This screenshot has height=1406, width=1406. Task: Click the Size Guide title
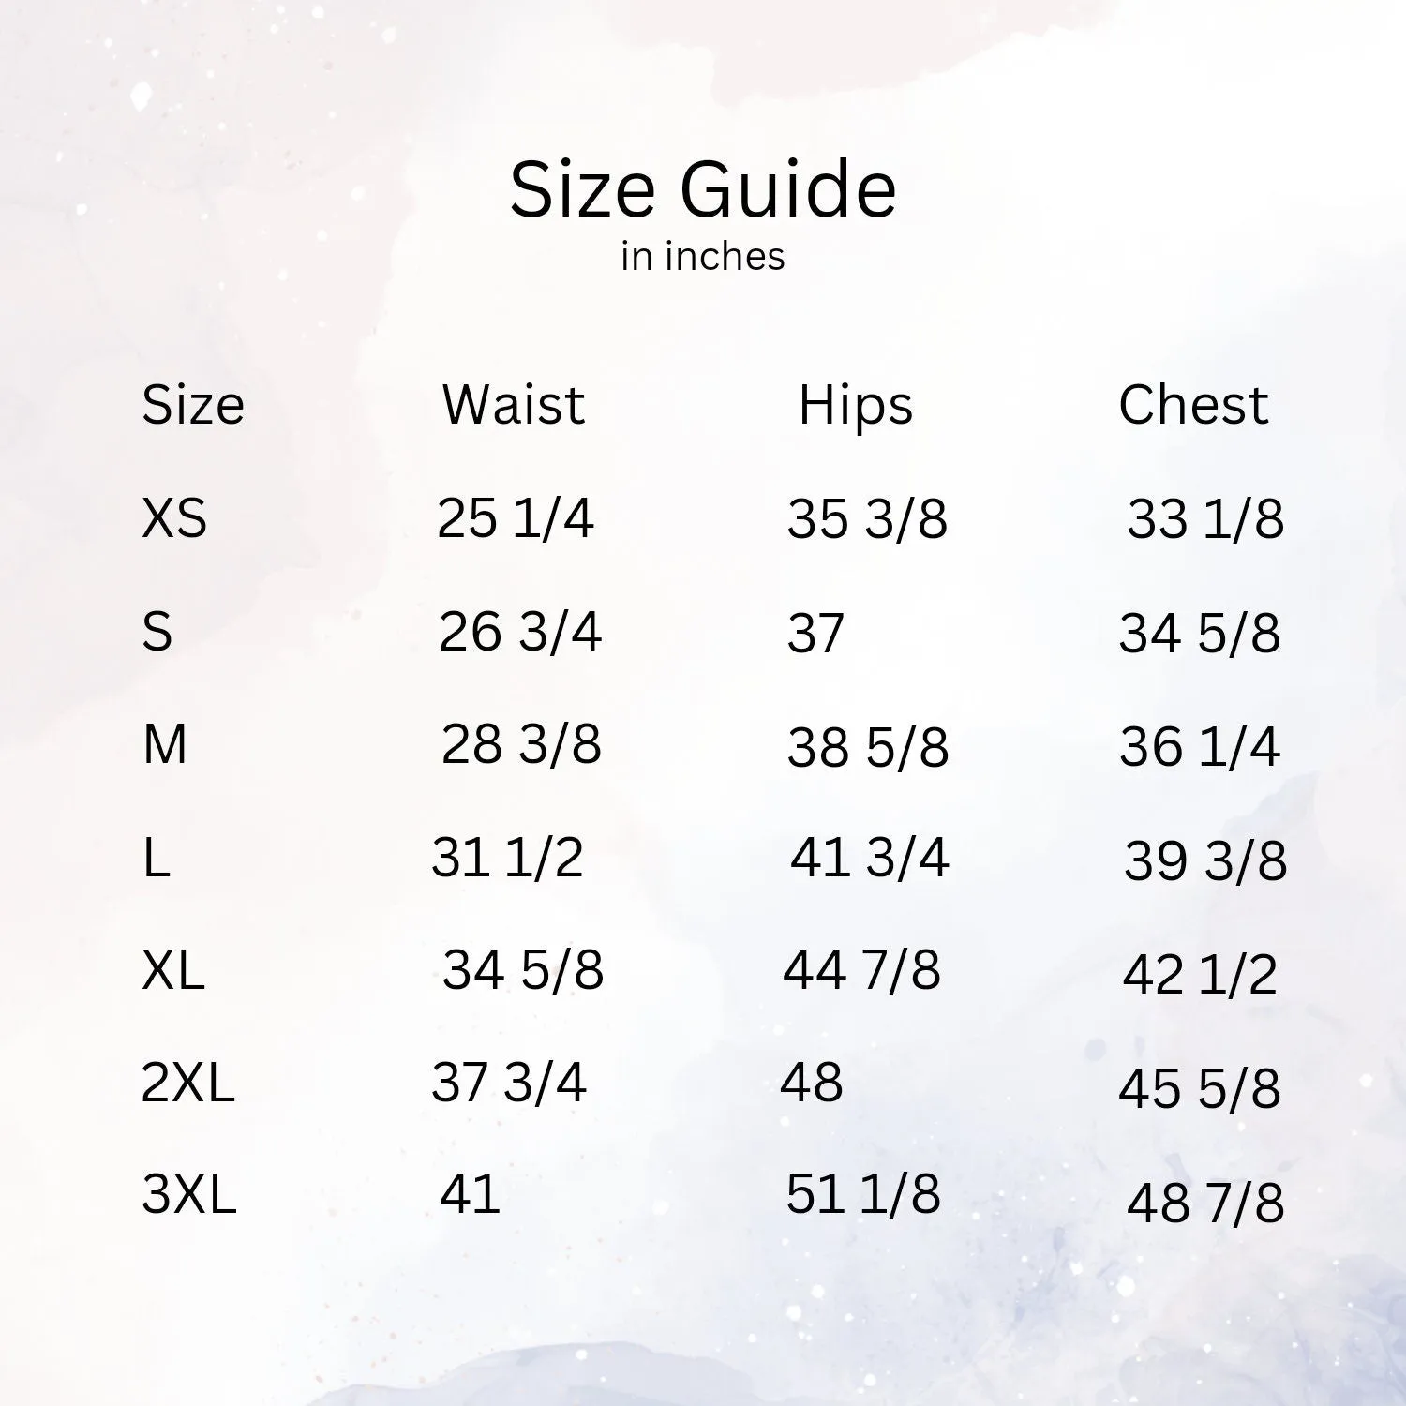point(703,189)
